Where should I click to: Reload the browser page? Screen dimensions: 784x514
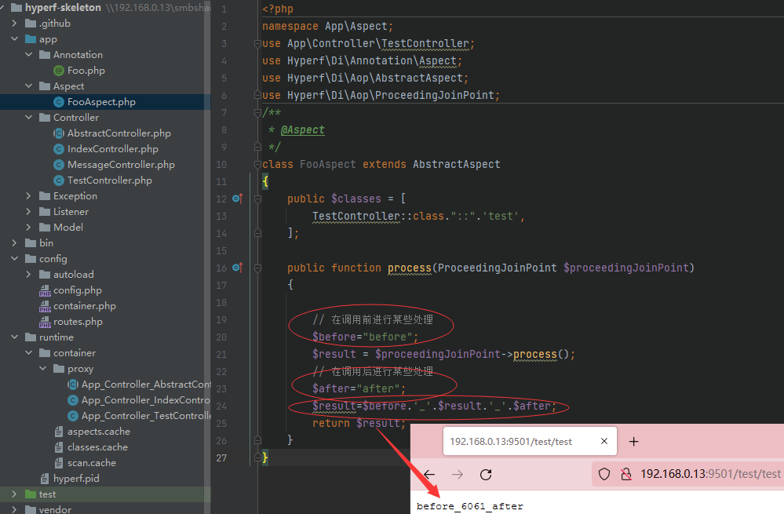[486, 475]
